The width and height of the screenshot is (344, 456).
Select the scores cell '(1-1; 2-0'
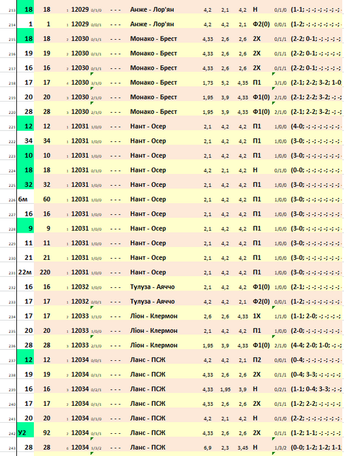coord(316,316)
